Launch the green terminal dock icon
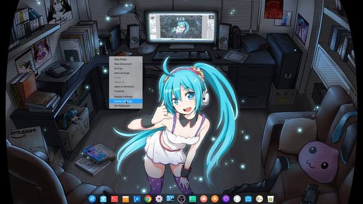363x204 pixels. coord(192,199)
